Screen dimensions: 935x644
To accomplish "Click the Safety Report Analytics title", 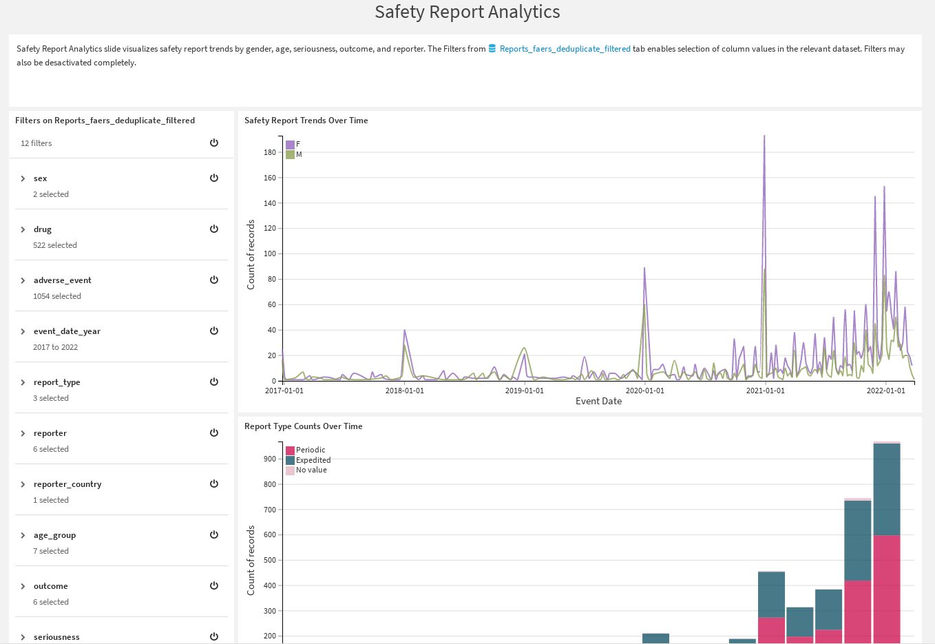I will (x=467, y=12).
